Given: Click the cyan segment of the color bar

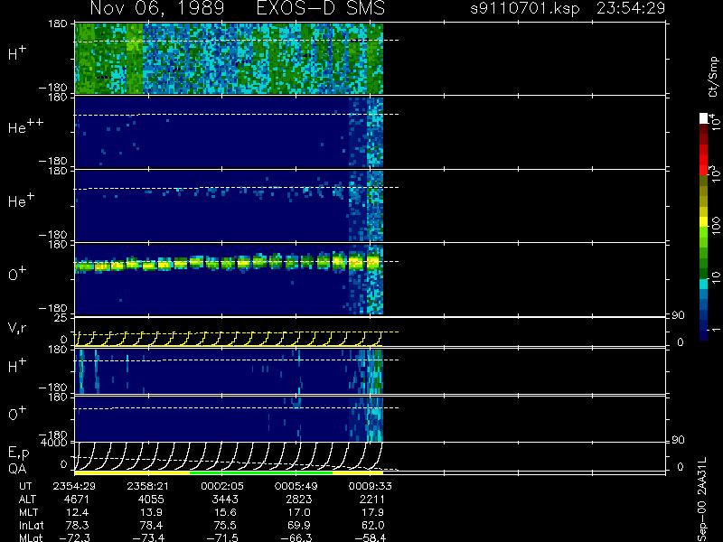Looking at the screenshot, I should [704, 285].
